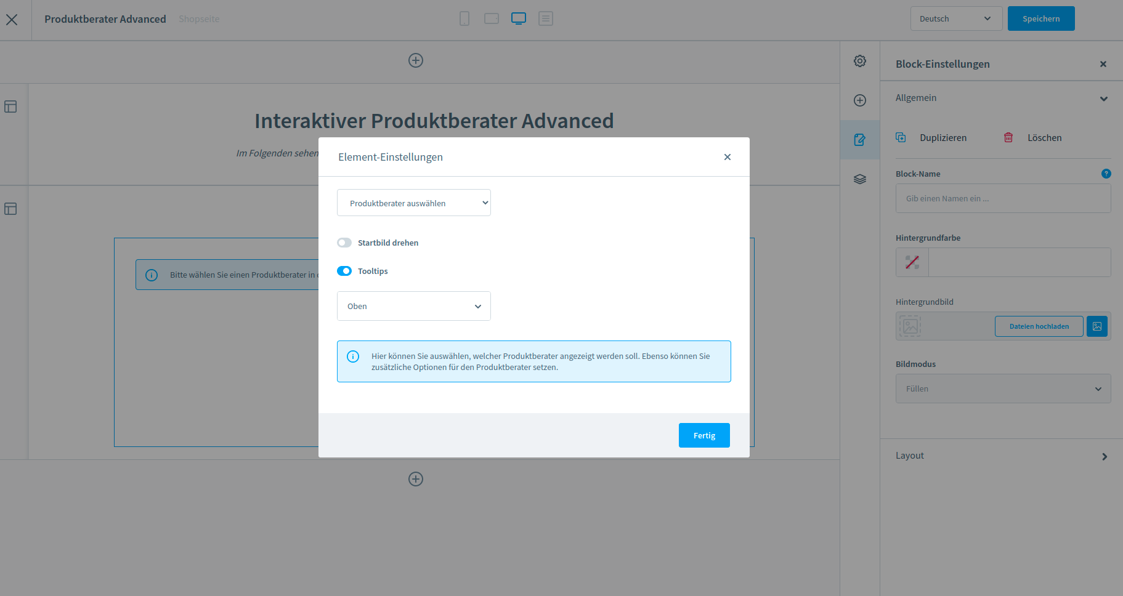Switch to mobile viewport preview icon
The height and width of the screenshot is (596, 1123).
(464, 18)
